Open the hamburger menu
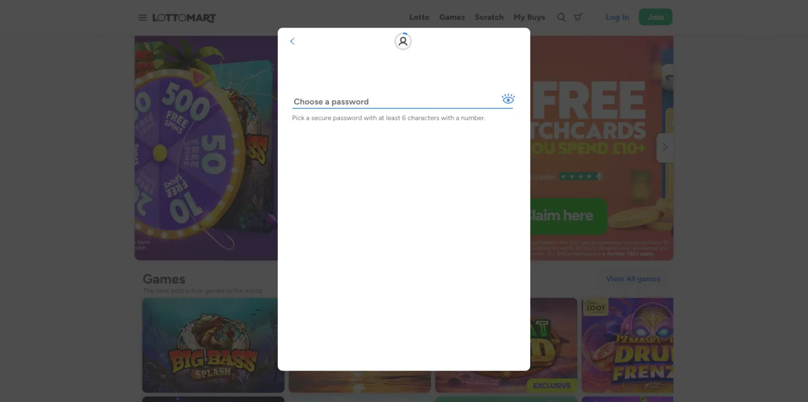Image resolution: width=808 pixels, height=402 pixels. [x=143, y=17]
